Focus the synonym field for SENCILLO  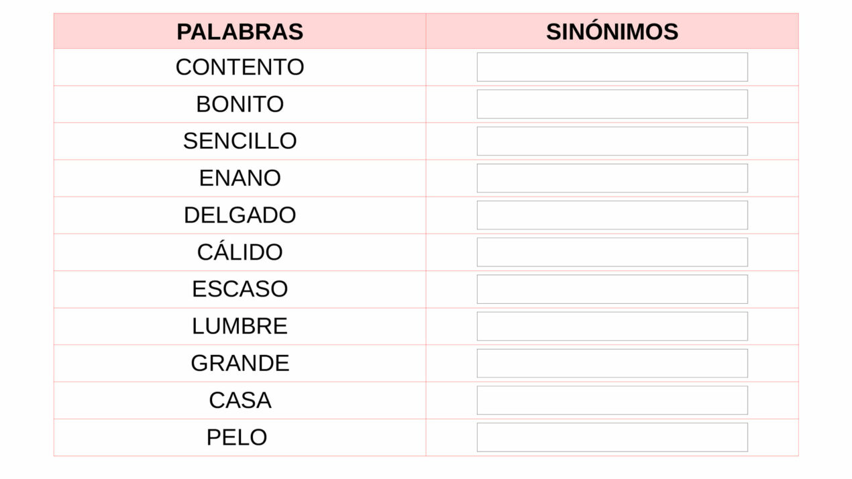[612, 141]
